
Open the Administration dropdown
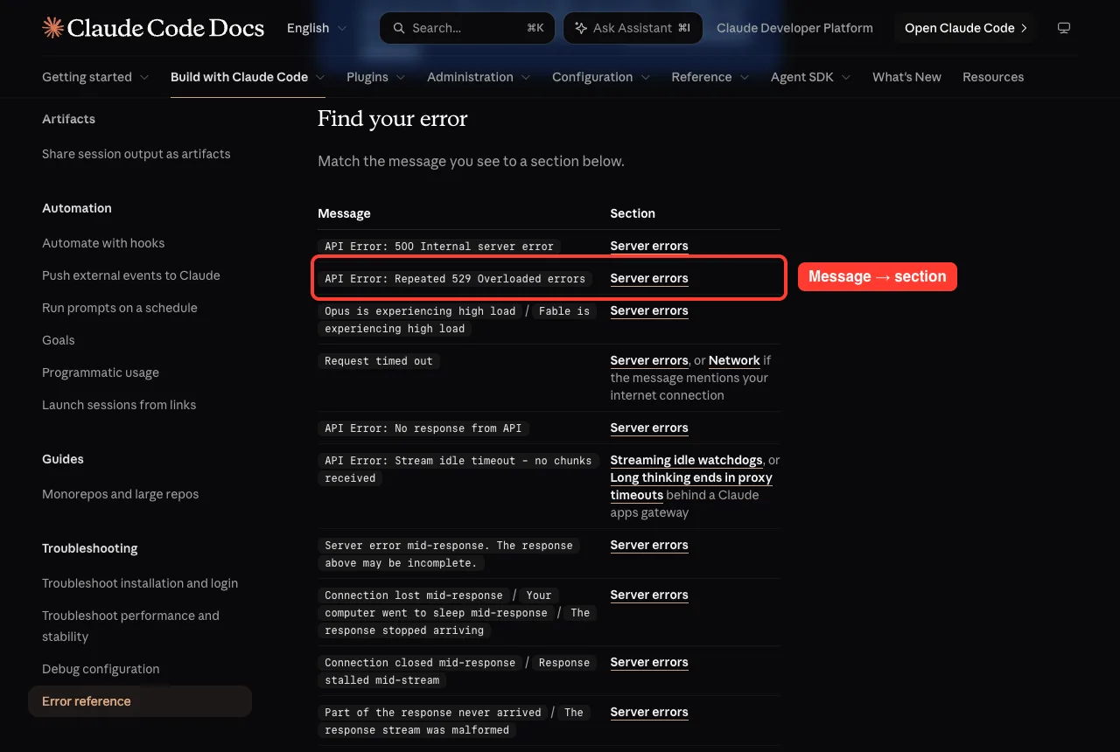(479, 77)
